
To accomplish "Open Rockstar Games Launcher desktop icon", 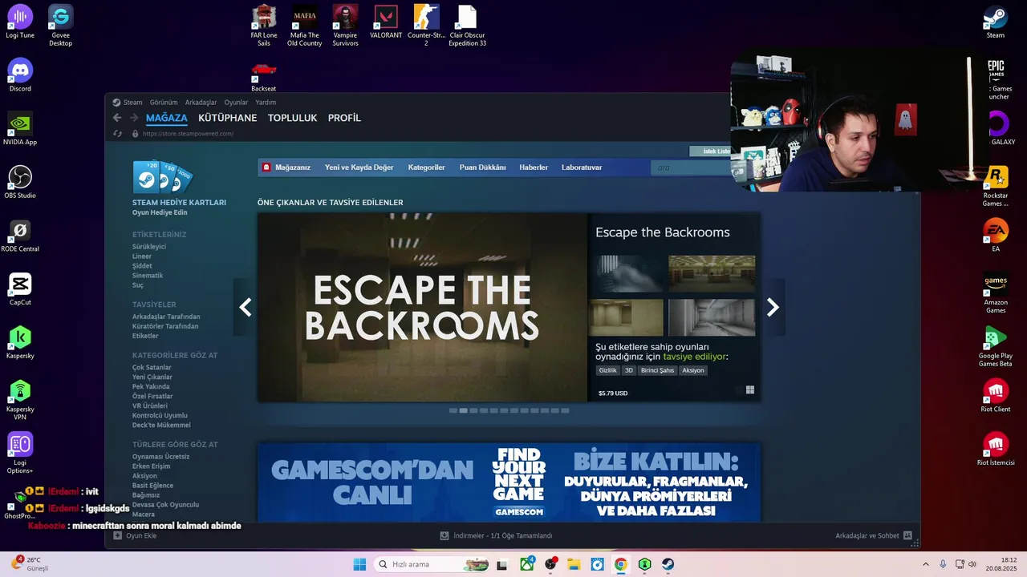I will 996,185.
